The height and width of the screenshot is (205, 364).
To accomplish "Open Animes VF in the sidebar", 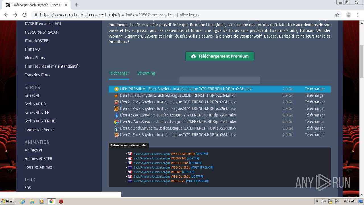I will tap(34, 150).
